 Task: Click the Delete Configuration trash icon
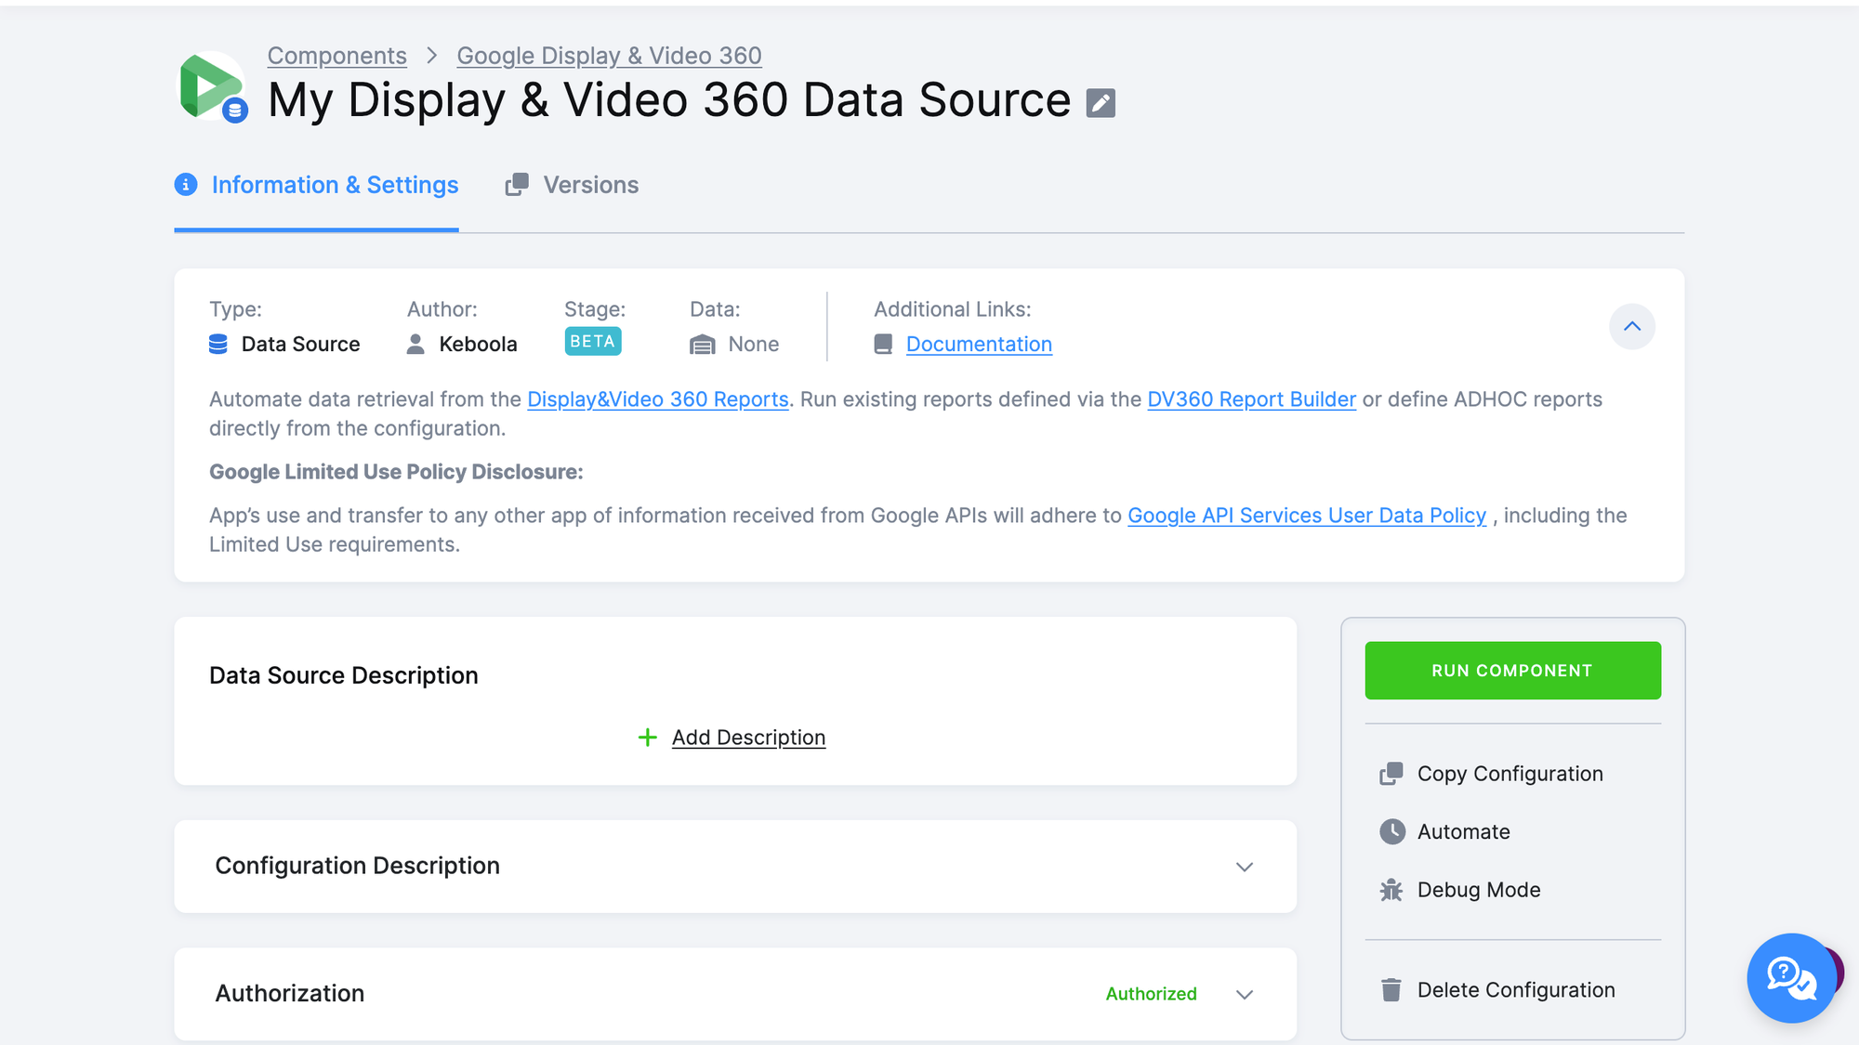[x=1391, y=989]
